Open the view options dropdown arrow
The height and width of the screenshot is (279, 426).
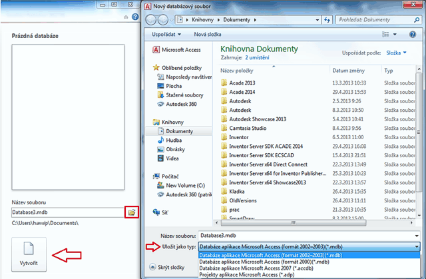click(395, 34)
